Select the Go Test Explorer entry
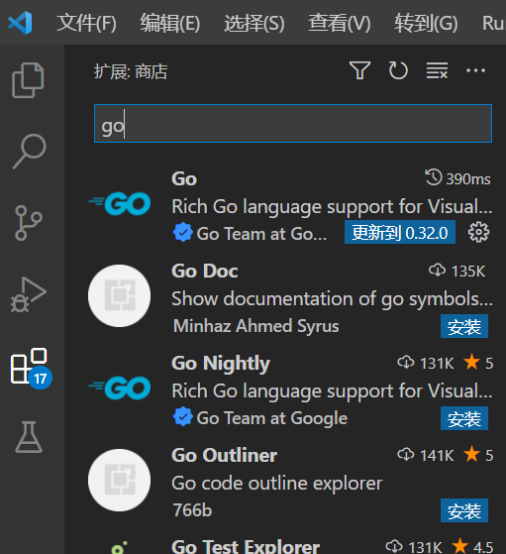Viewport: 506px width, 554px height. click(x=246, y=546)
